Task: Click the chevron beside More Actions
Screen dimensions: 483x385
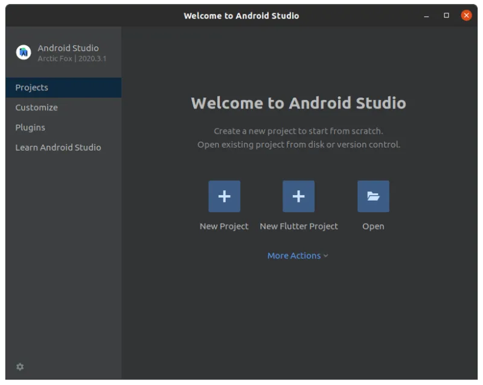Action: click(x=326, y=255)
